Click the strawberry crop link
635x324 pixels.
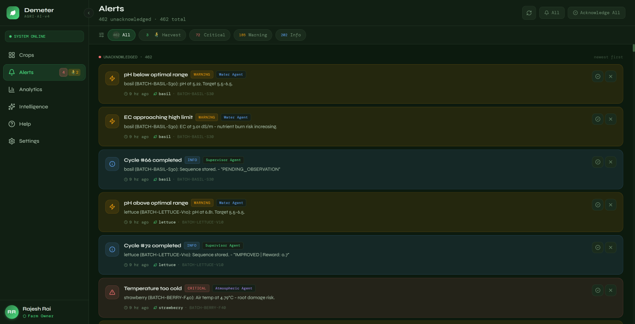tap(168, 308)
